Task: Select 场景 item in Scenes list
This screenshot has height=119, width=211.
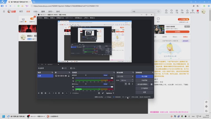Action: [45, 76]
